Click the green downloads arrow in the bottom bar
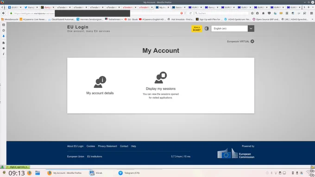Viewport: 315px width, 177px height. (x=2, y=167)
